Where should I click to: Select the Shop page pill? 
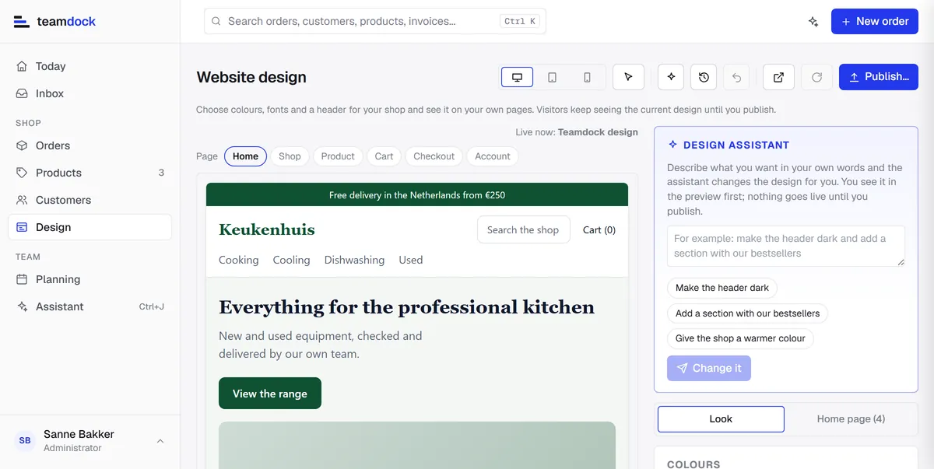point(290,156)
